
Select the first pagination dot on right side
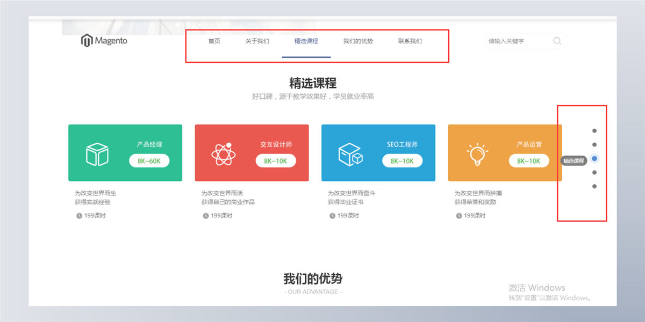coord(594,130)
